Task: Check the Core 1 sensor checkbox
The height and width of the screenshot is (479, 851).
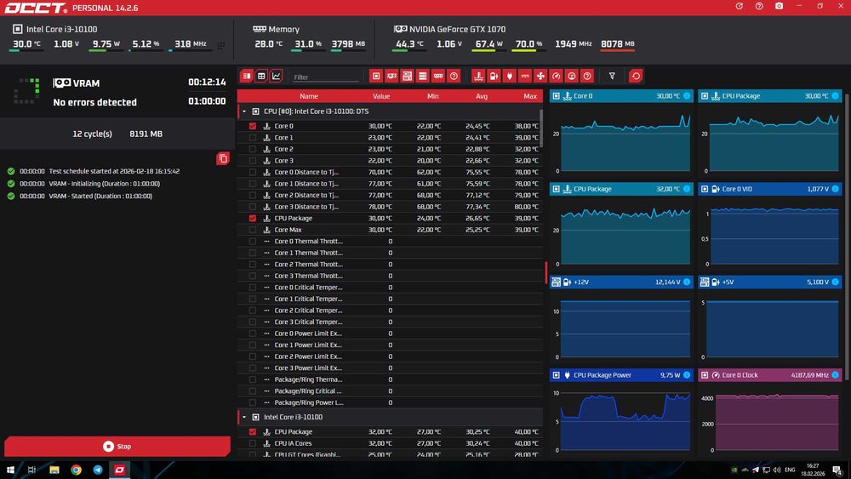Action: point(253,138)
